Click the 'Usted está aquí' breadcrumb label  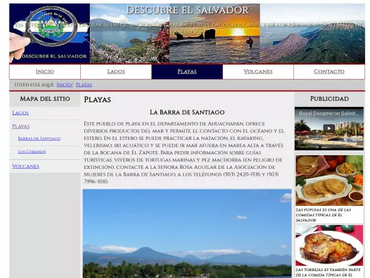coord(34,84)
